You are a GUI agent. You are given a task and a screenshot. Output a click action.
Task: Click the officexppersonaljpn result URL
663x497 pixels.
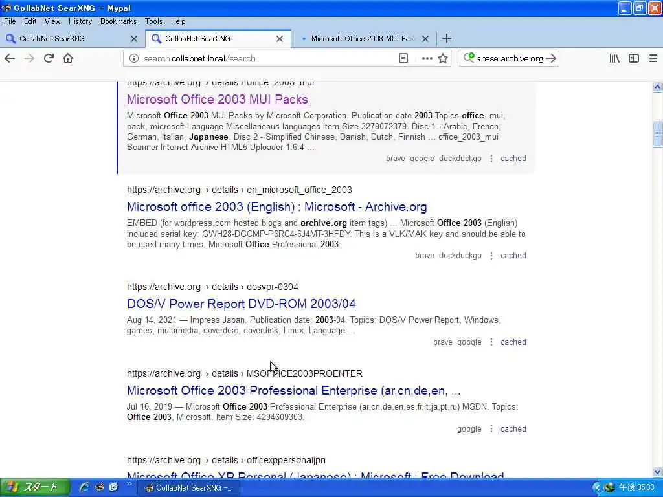click(x=226, y=460)
